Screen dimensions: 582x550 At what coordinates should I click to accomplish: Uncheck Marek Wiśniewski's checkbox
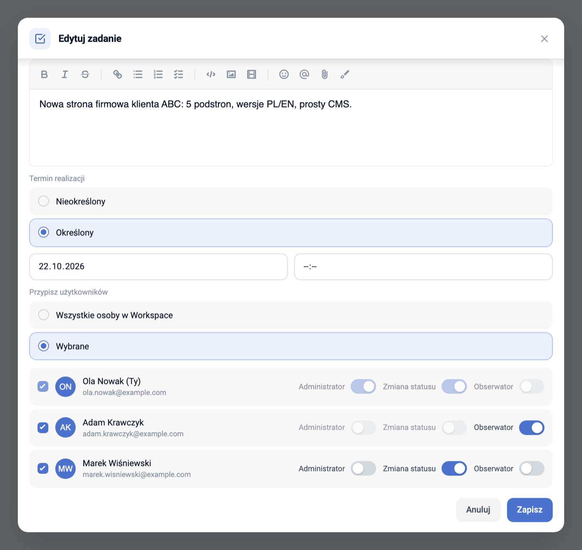[x=43, y=469]
